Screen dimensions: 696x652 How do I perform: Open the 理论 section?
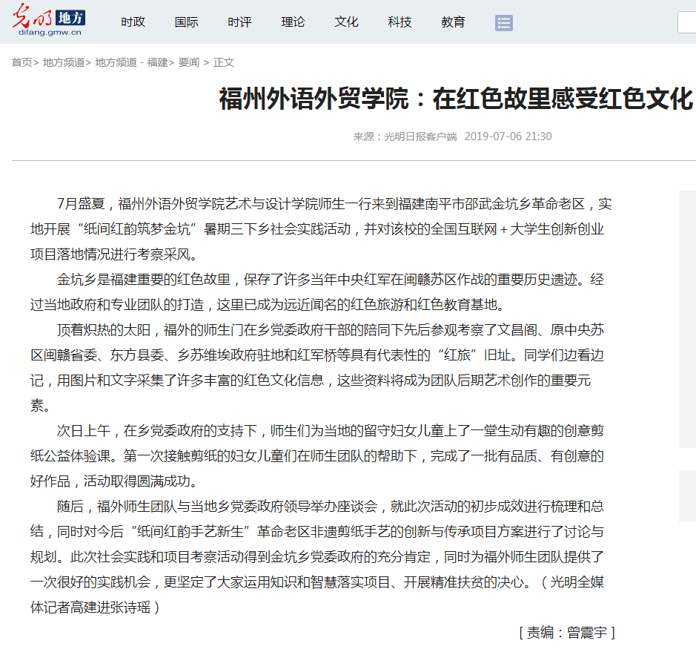pos(293,22)
